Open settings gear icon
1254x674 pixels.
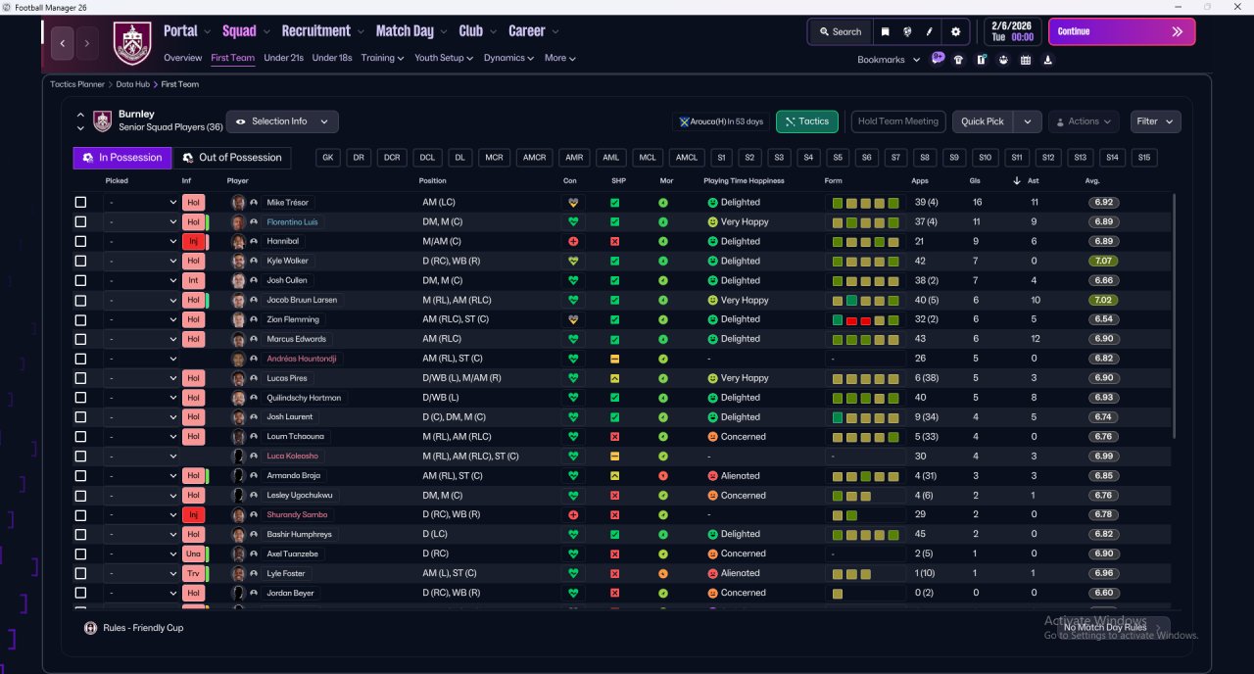pyautogui.click(x=956, y=31)
